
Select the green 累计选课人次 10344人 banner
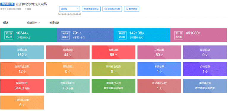point(28,35)
